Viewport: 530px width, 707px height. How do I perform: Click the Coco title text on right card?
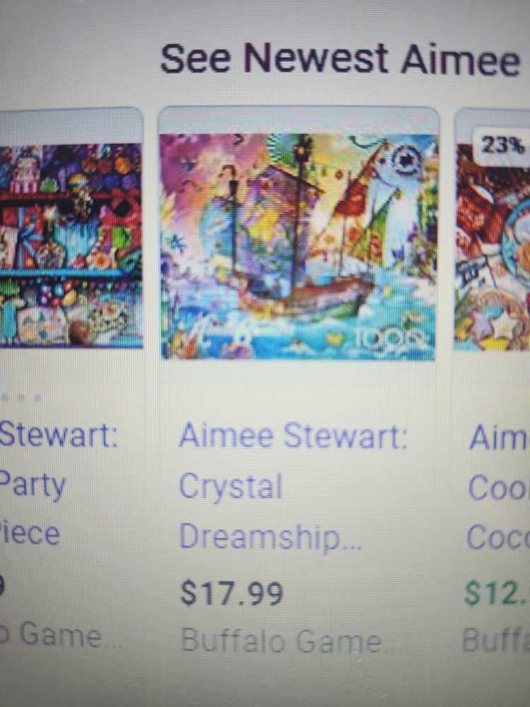(x=498, y=537)
